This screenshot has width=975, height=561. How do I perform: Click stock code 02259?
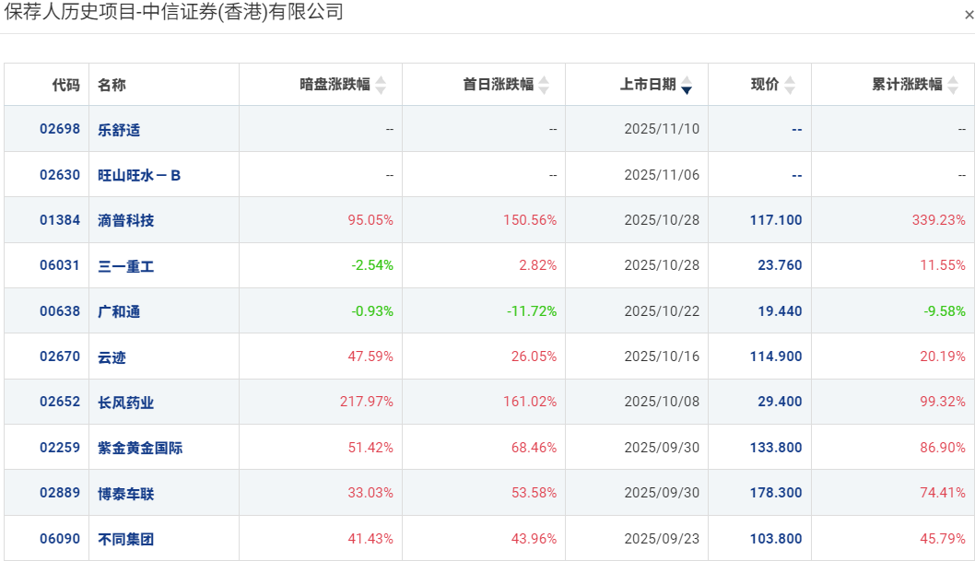pyautogui.click(x=60, y=448)
